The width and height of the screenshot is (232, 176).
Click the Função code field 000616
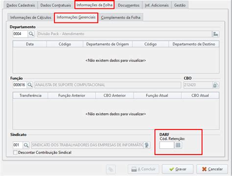point(20,85)
